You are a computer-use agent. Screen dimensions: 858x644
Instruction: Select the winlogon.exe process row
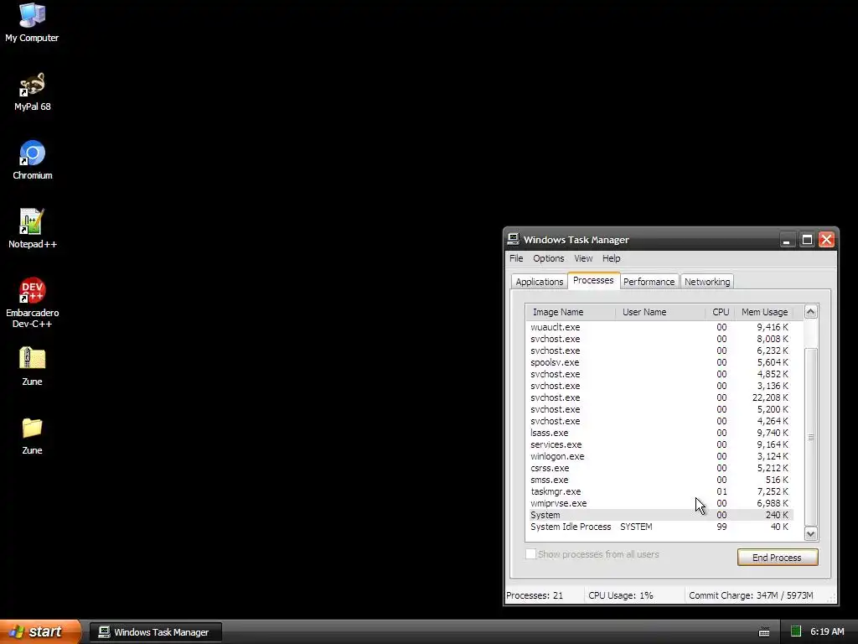(x=660, y=456)
